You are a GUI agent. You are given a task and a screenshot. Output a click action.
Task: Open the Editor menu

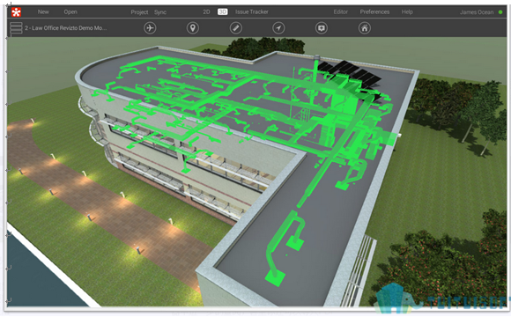[x=341, y=11]
